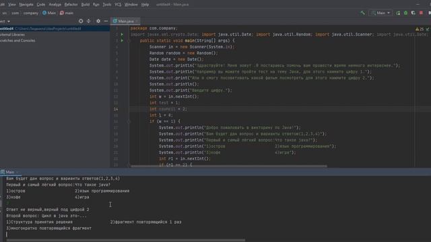Image resolution: width=431 pixels, height=242 pixels.
Task: Close the Main.java editor tab
Action: (x=137, y=21)
